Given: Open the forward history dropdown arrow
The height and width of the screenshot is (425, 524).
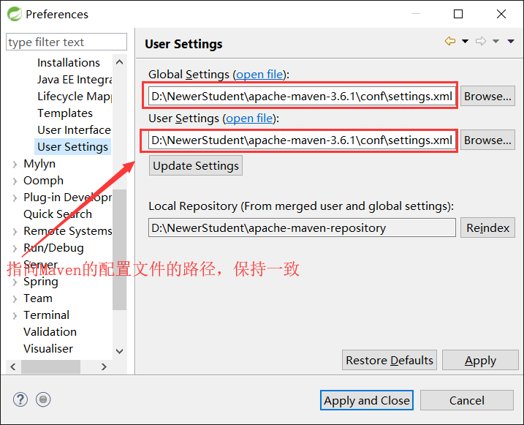Looking at the screenshot, I should click(x=496, y=41).
